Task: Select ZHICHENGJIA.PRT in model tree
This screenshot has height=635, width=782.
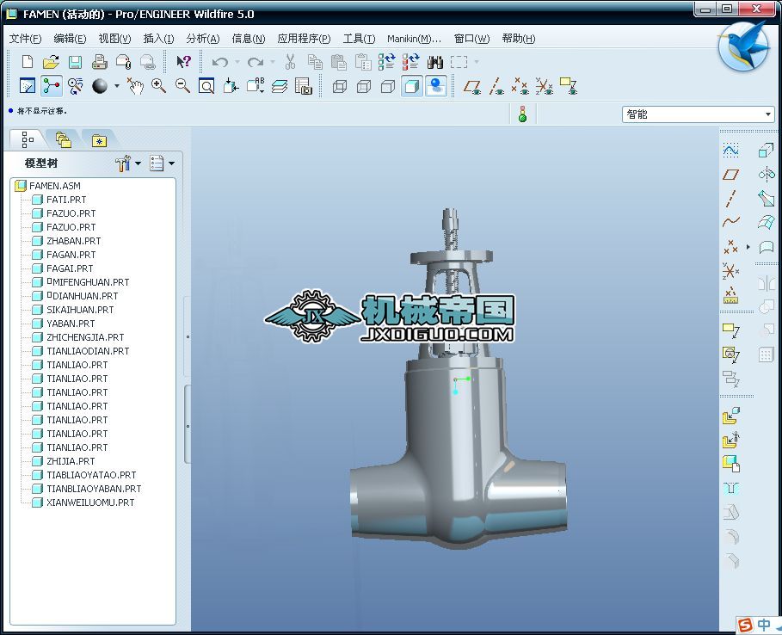Action: pyautogui.click(x=85, y=337)
